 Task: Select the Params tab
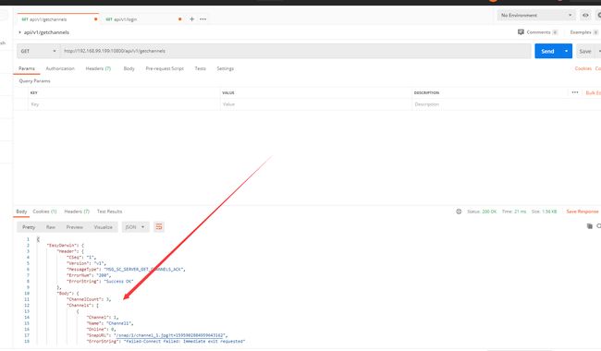point(27,68)
